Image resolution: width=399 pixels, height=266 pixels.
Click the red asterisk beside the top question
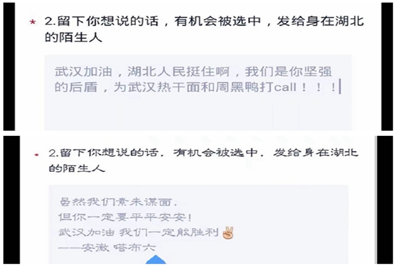point(32,22)
